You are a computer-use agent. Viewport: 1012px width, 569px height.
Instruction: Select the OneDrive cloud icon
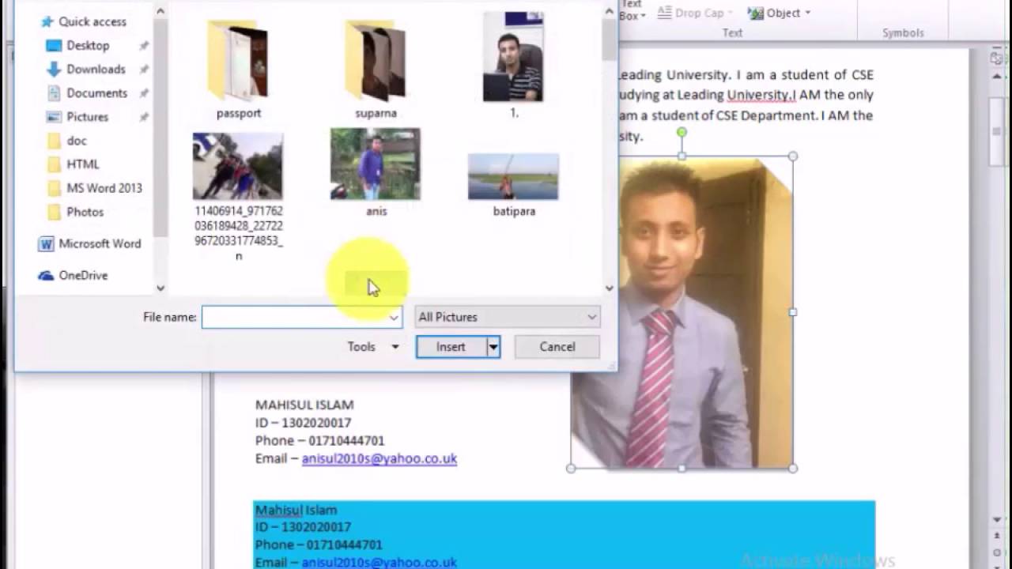(46, 275)
